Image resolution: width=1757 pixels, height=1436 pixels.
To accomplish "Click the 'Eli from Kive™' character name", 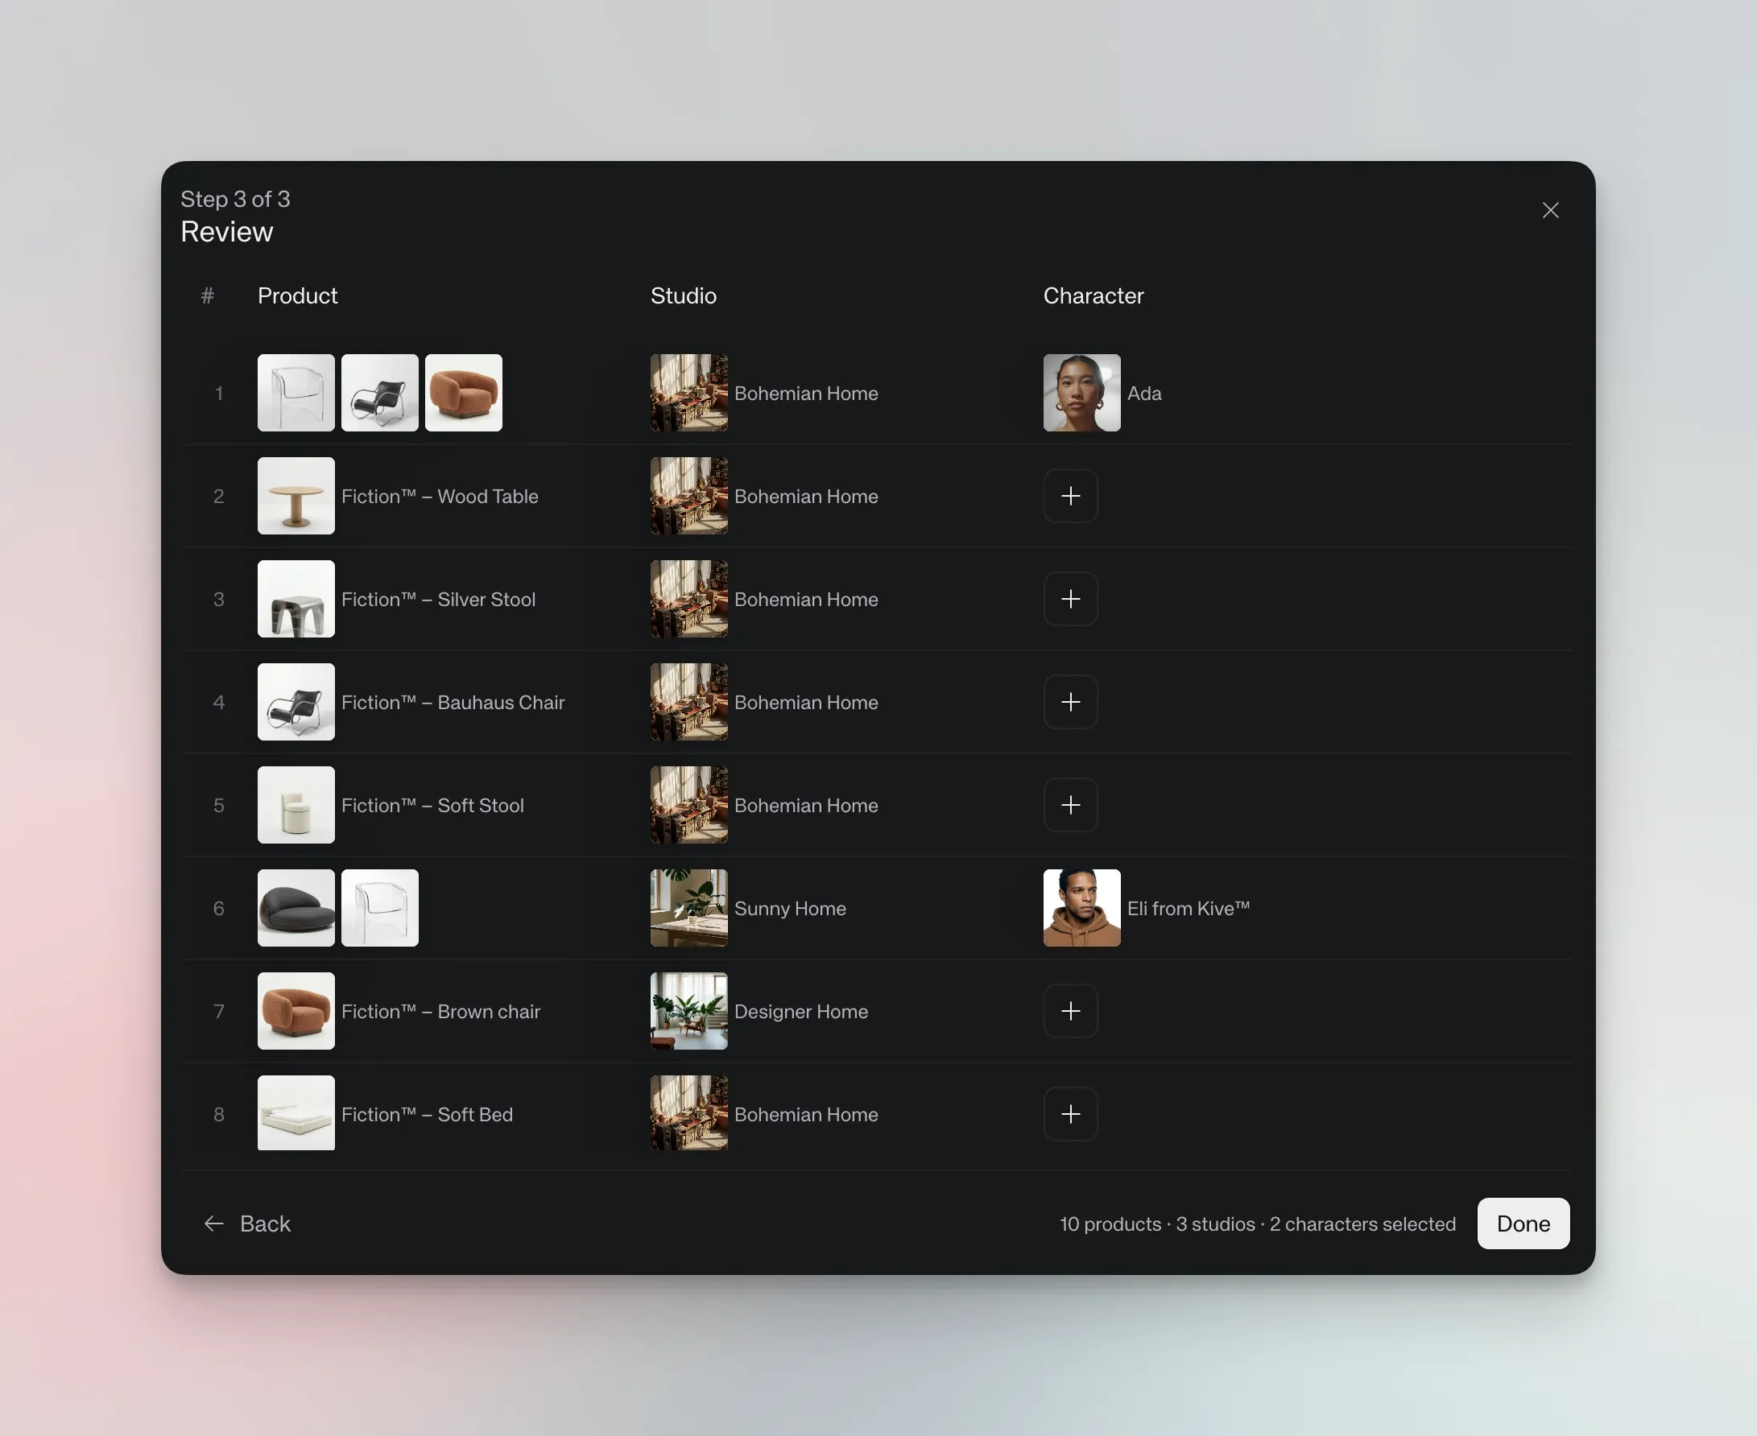I will 1188,908.
